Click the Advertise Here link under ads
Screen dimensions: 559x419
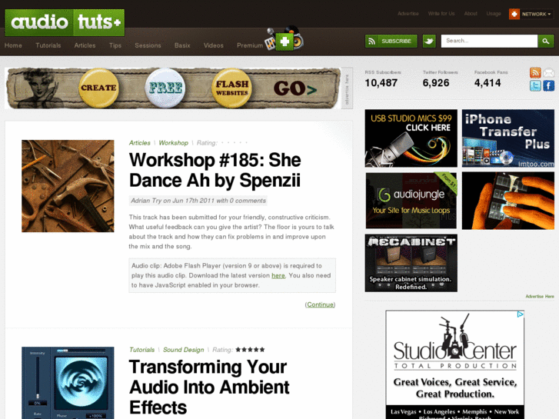pos(540,296)
